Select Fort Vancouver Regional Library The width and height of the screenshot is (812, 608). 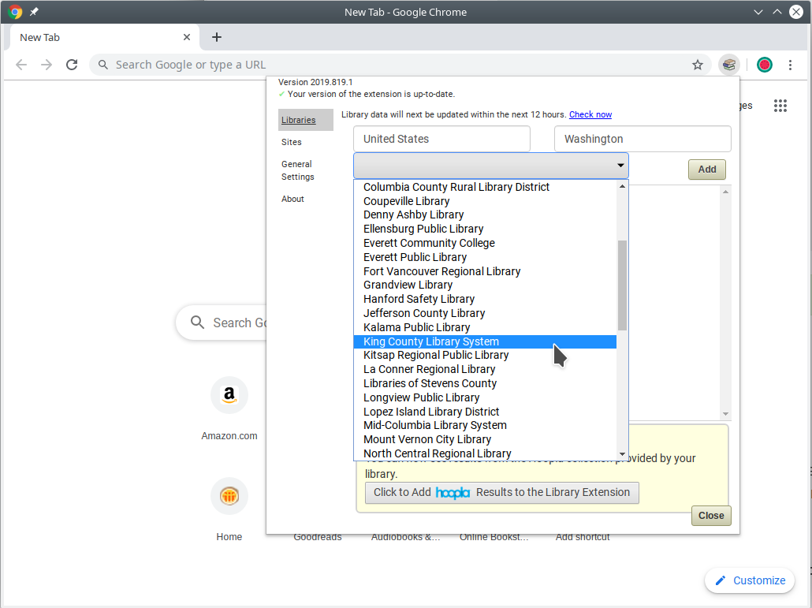(x=486, y=271)
